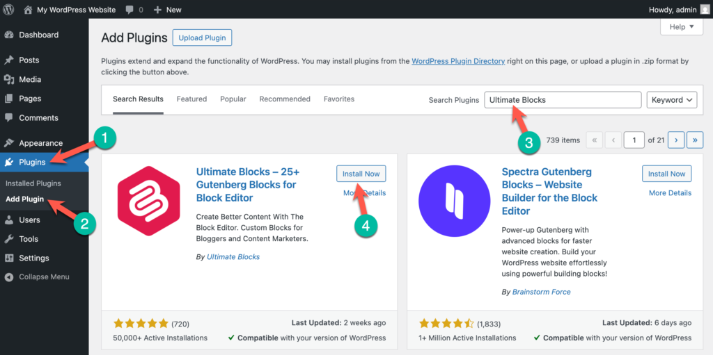Switch to the Featured tab
The width and height of the screenshot is (713, 355).
pos(191,99)
